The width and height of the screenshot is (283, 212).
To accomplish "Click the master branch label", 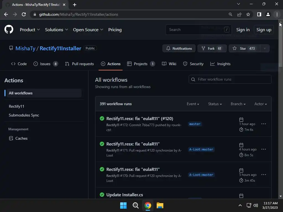I will click(195, 124).
